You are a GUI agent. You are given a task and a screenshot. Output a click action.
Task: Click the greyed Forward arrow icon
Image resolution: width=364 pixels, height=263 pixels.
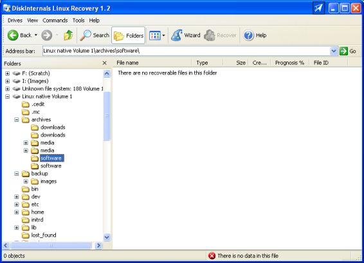click(47, 35)
